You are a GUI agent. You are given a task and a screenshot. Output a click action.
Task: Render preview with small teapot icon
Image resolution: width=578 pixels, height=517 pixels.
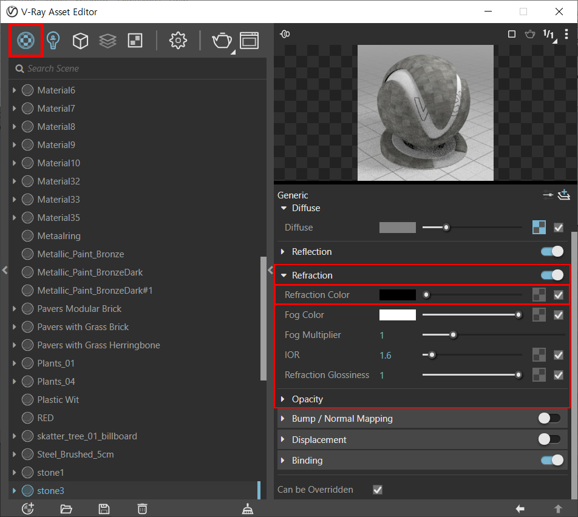pyautogui.click(x=529, y=34)
